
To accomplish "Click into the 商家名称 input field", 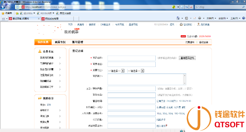I will coord(131,58).
